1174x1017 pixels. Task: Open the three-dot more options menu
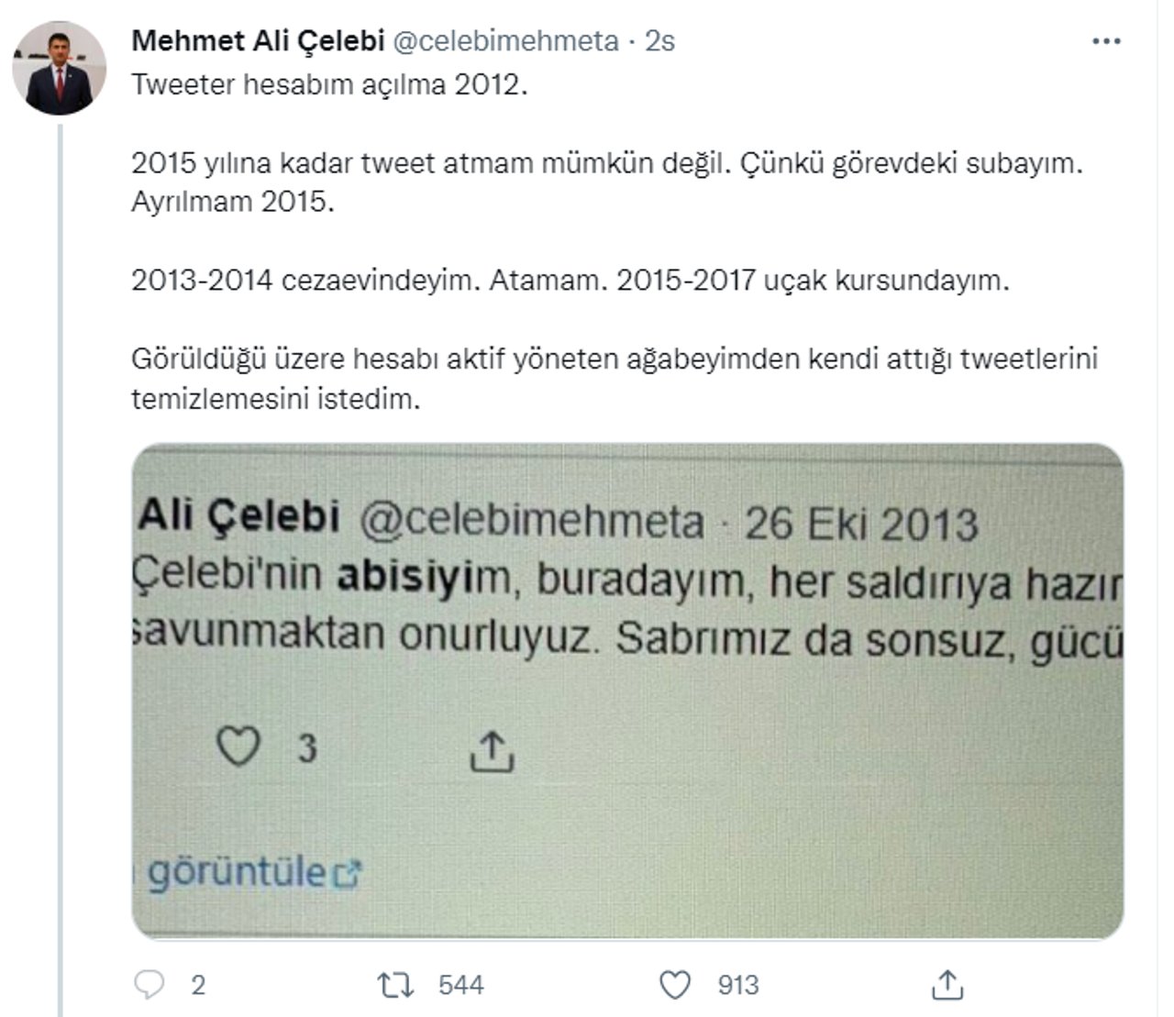tap(1107, 42)
